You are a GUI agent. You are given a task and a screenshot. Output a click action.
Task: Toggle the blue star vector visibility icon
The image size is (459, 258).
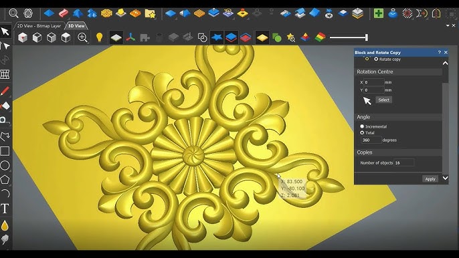pos(217,37)
